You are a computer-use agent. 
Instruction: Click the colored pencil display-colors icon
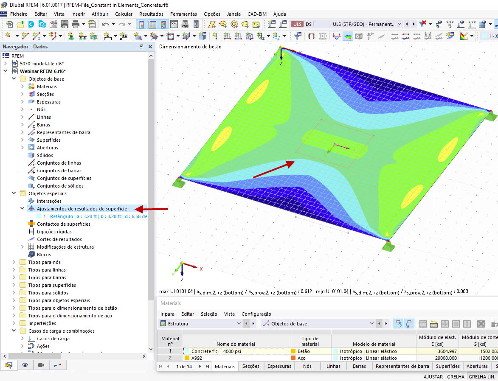tap(464, 36)
